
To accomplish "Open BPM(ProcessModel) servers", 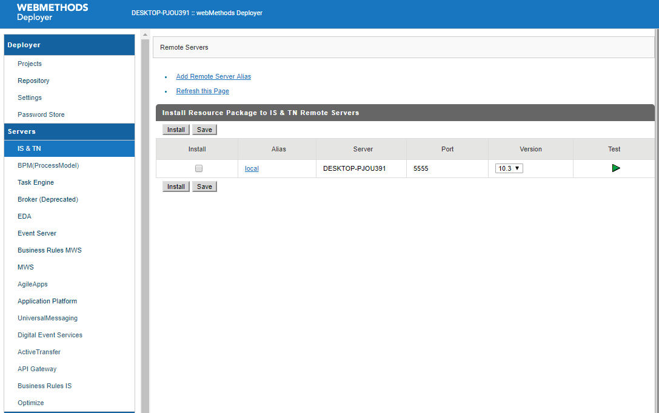I will tap(49, 165).
